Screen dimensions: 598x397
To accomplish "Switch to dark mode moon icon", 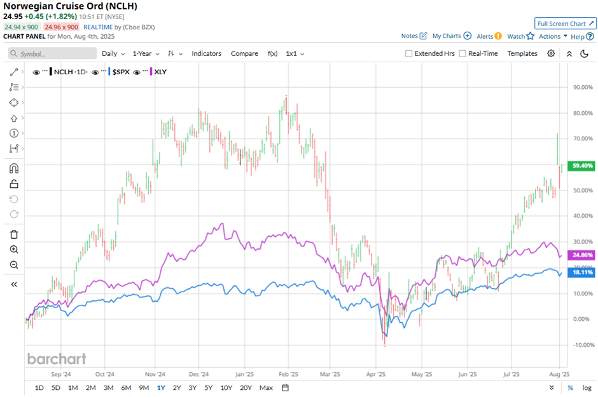I will click(584, 53).
